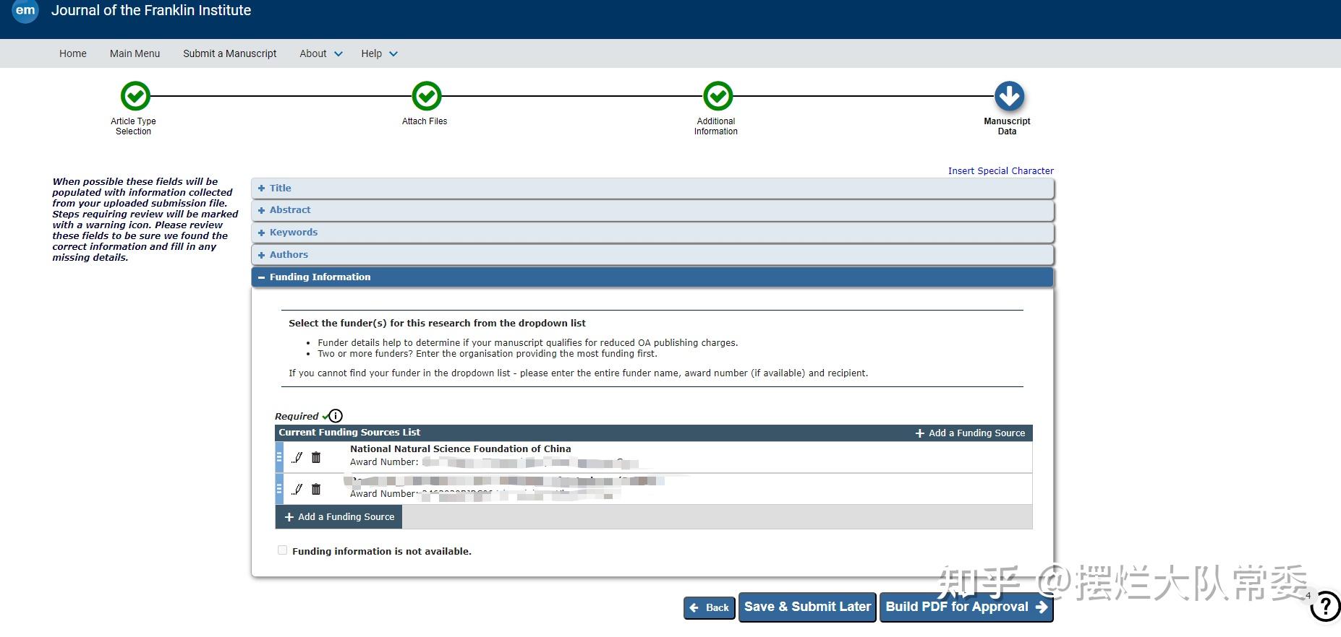Screen dimensions: 1341x637
Task: Click Insert Special Character link
Action: click(1001, 171)
